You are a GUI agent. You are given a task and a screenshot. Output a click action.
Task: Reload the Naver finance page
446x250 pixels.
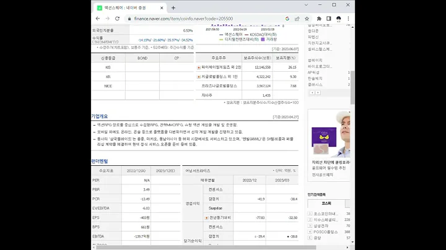pos(117,19)
